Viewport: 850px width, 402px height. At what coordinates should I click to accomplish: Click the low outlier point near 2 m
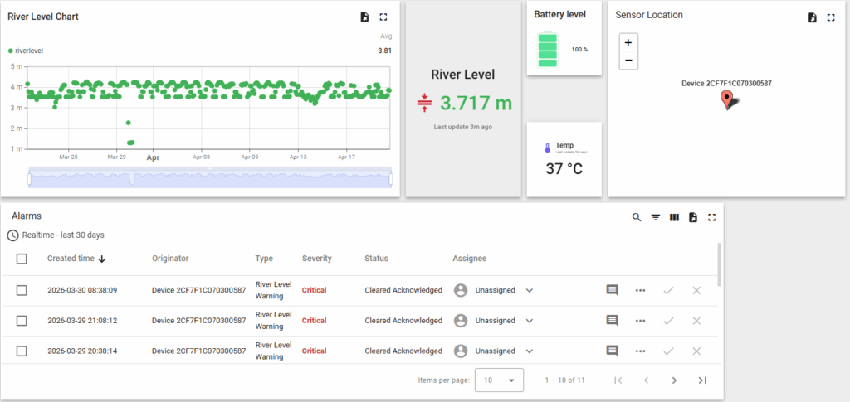click(129, 123)
